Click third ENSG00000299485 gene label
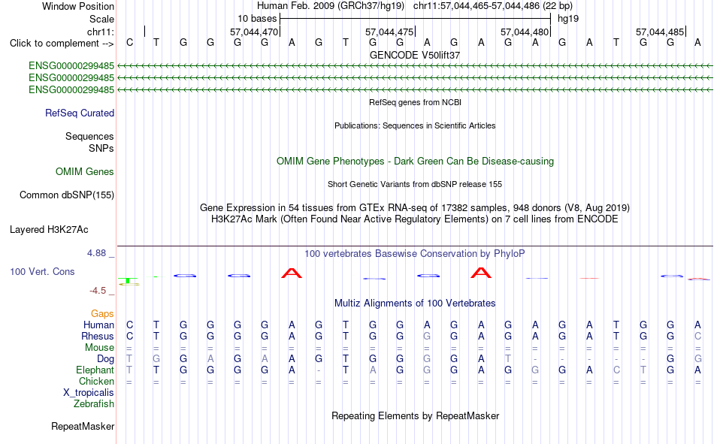 [x=71, y=89]
